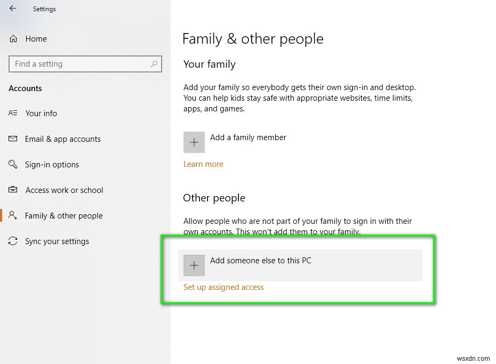Image resolution: width=496 pixels, height=364 pixels.
Task: Click the Home icon in sidebar
Action: coord(13,38)
